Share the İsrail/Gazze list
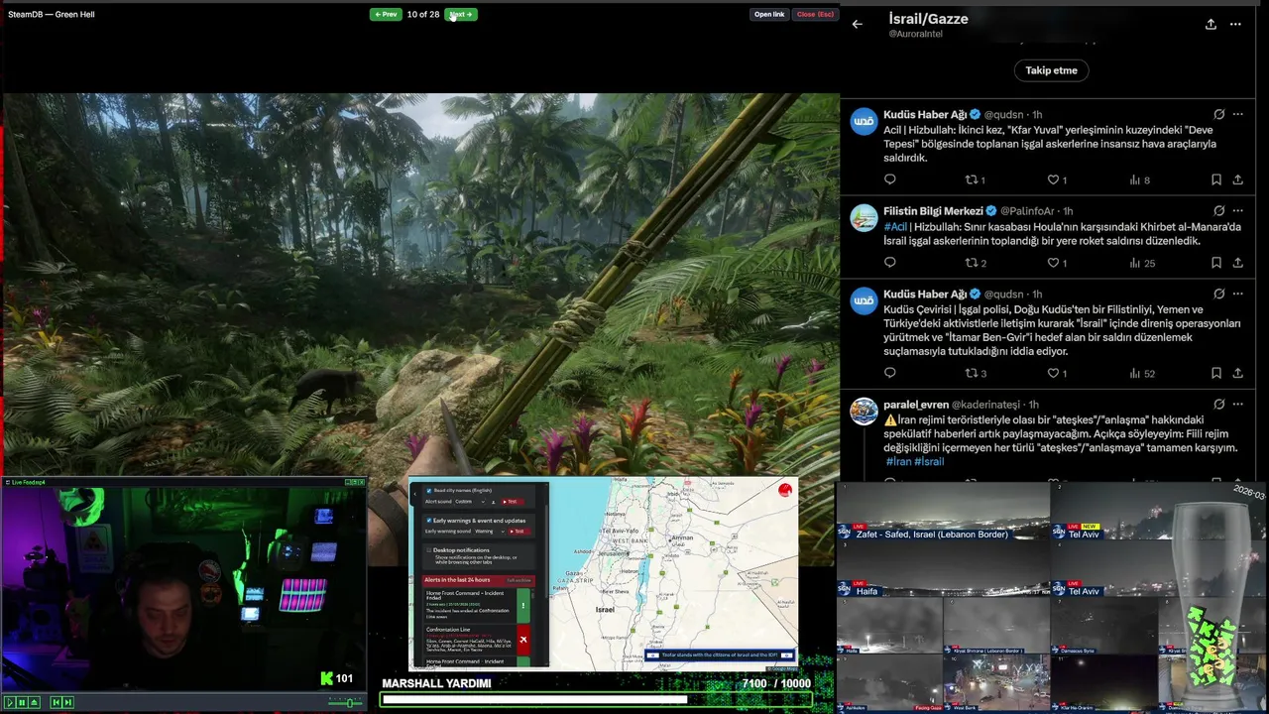This screenshot has height=714, width=1269. 1211,24
